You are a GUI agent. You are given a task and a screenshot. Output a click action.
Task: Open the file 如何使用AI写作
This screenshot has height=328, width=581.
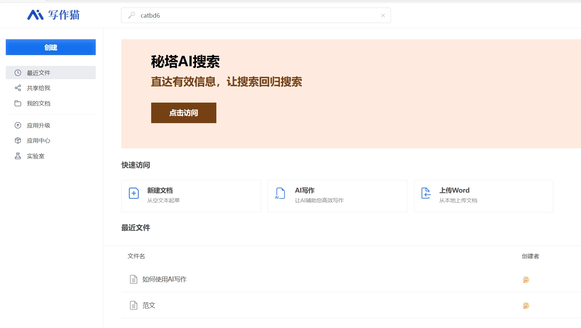click(x=165, y=279)
